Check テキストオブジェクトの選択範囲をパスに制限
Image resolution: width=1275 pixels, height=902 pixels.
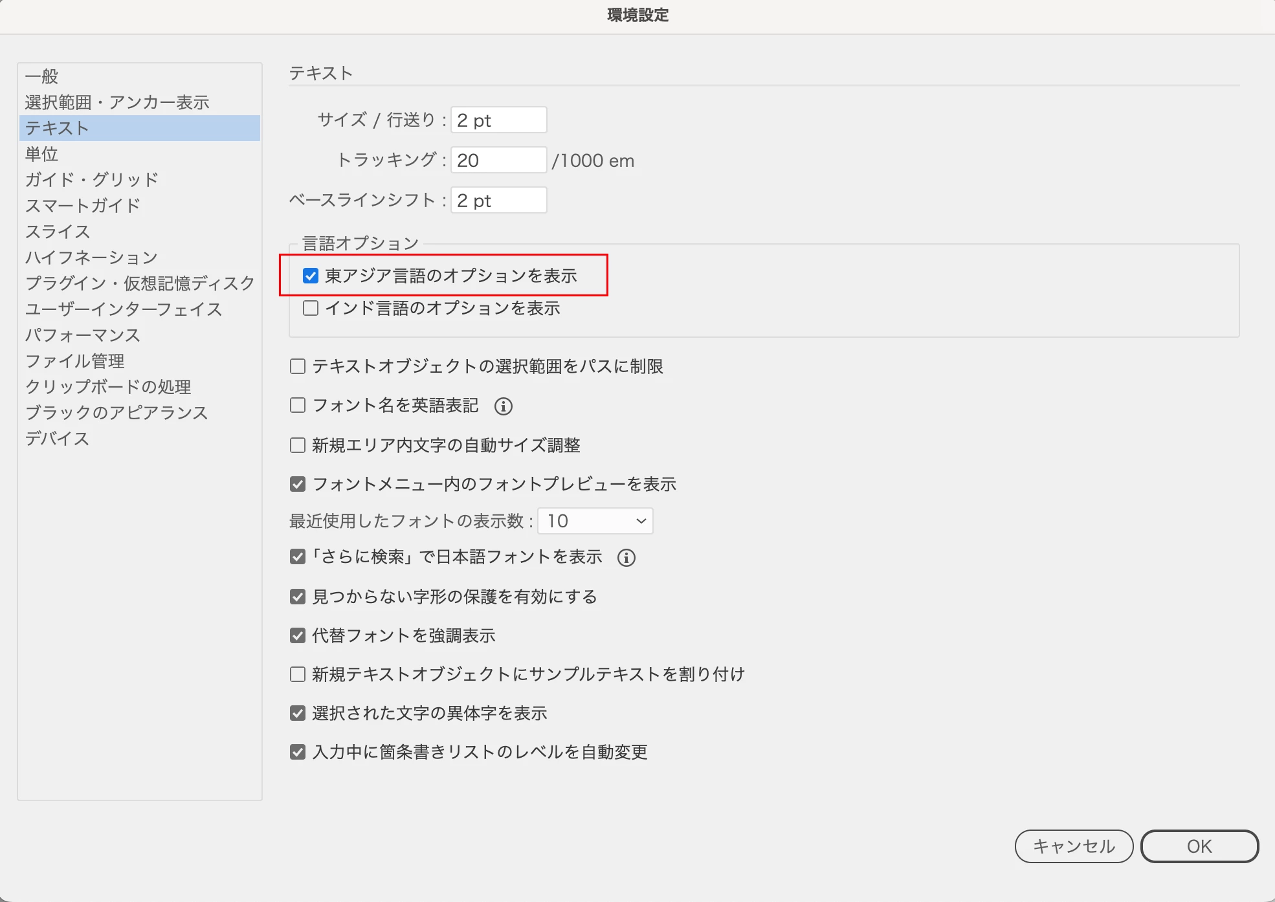(x=298, y=367)
